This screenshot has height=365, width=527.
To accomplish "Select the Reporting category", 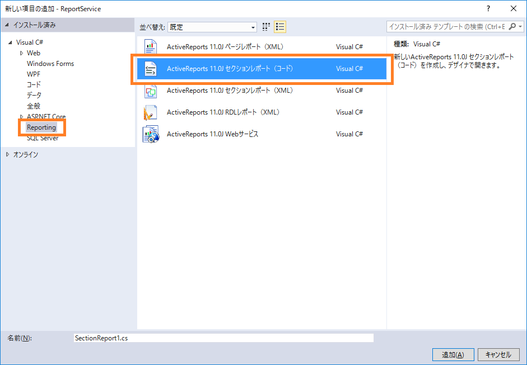I will tap(41, 127).
